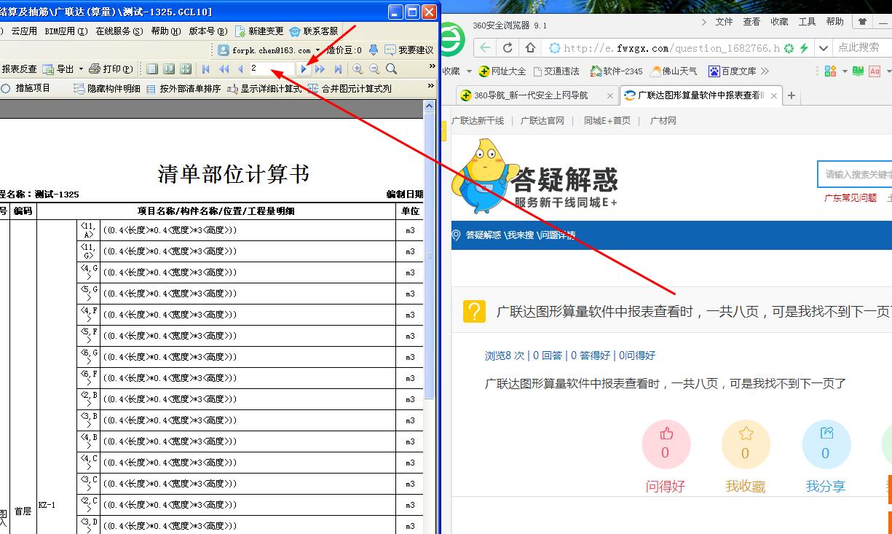This screenshot has height=534, width=892.
Task: Click the 点此搜索 browser search box
Action: click(x=862, y=47)
